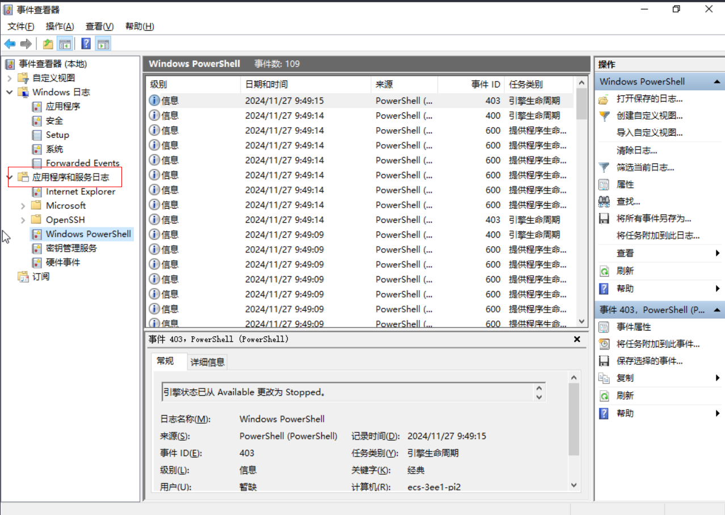Expand the 自定义视图 tree node
725x515 pixels.
coord(10,78)
